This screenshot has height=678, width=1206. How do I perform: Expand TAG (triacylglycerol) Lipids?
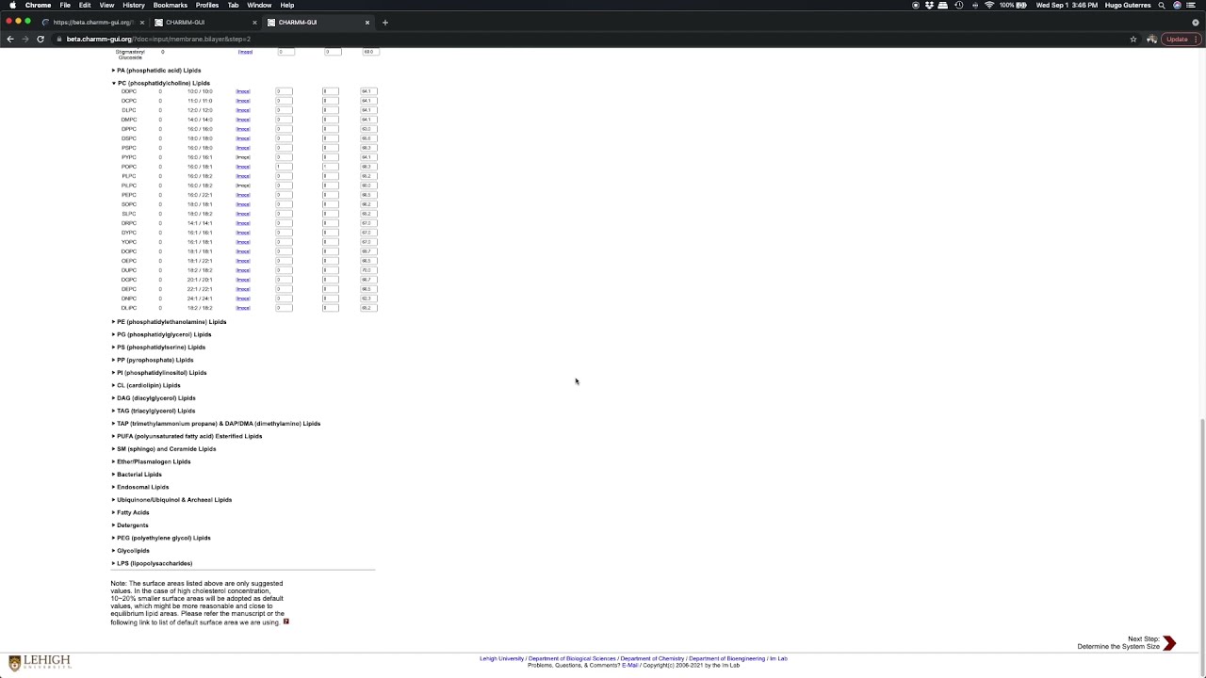pos(154,411)
